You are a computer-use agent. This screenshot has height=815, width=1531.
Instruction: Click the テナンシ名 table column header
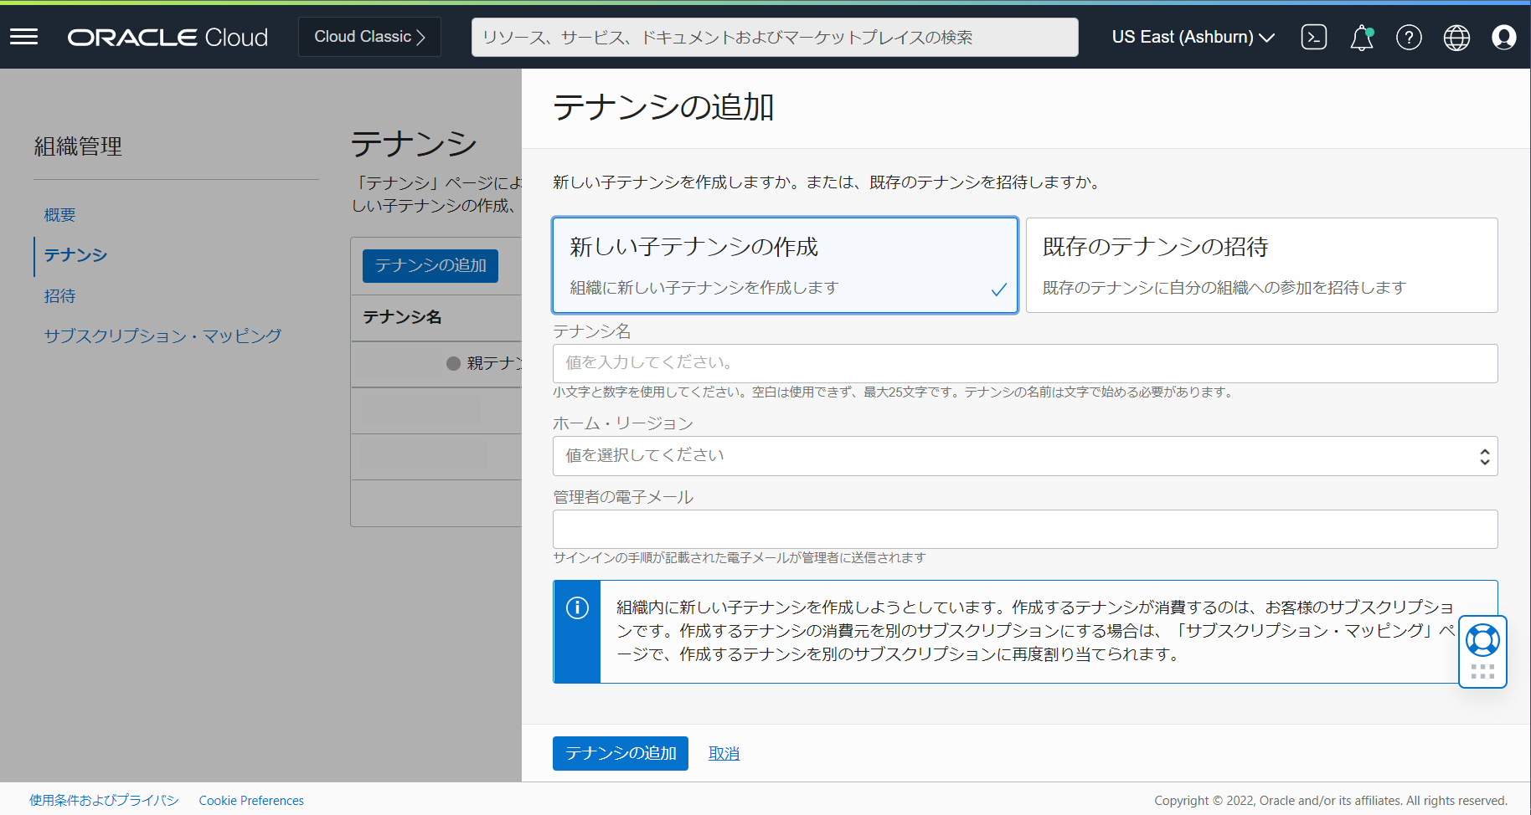402,317
